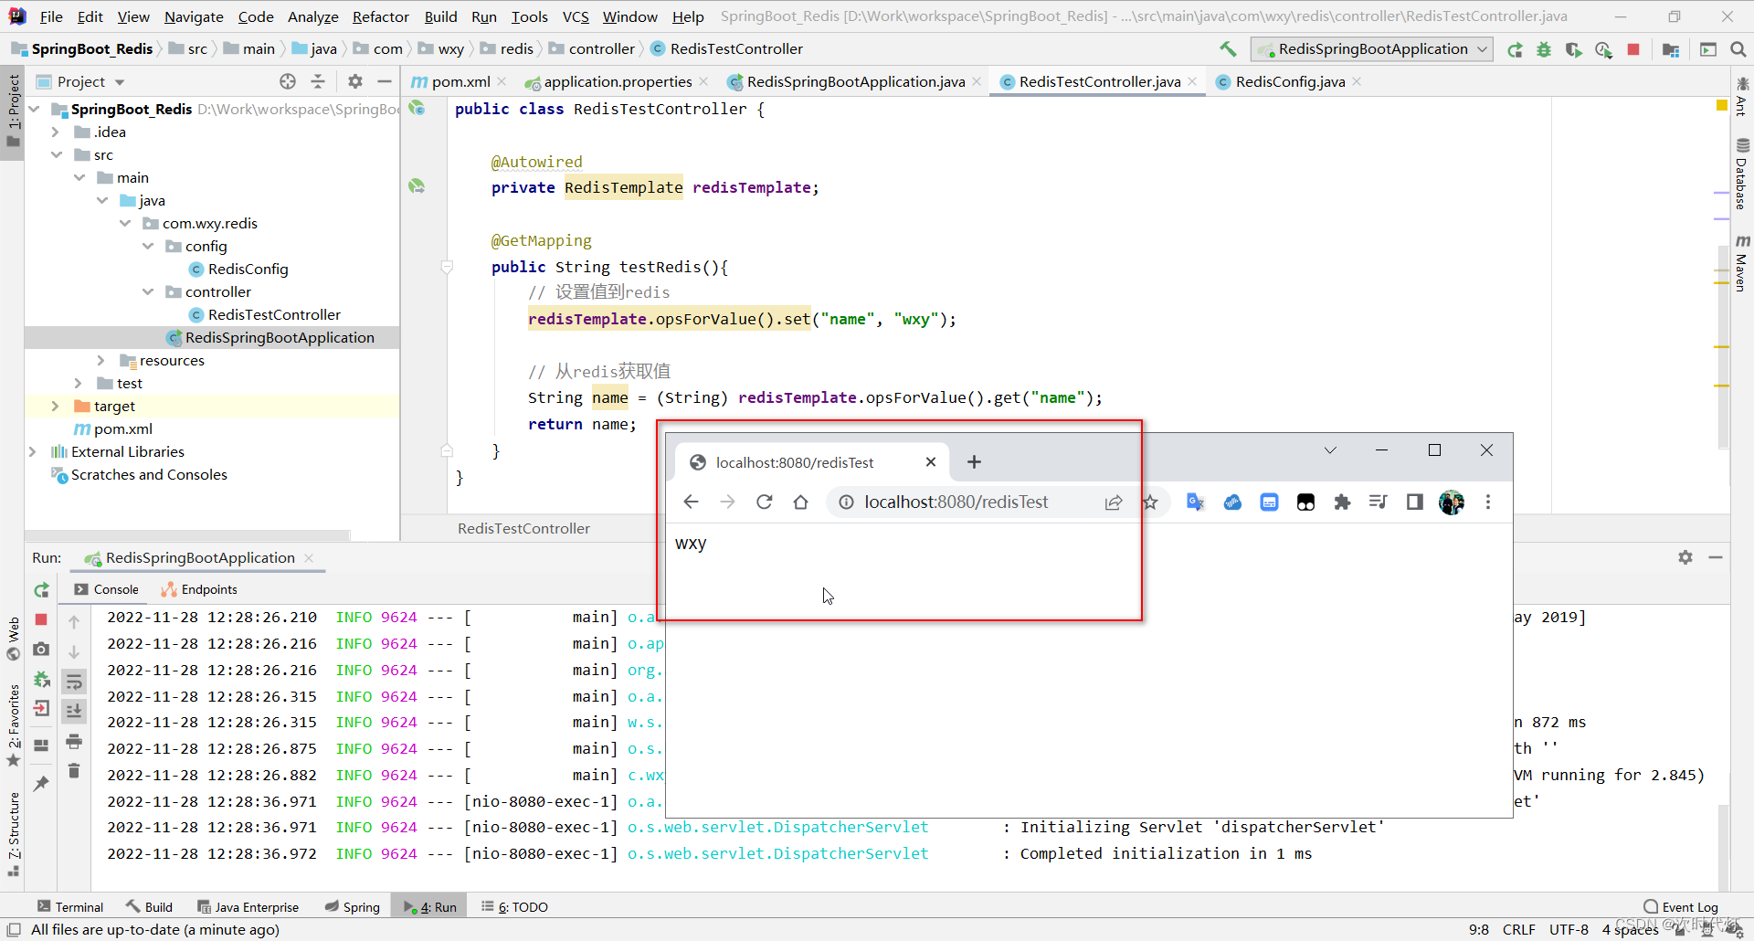
Task: Expand the External Libraries node
Action: coord(33,451)
